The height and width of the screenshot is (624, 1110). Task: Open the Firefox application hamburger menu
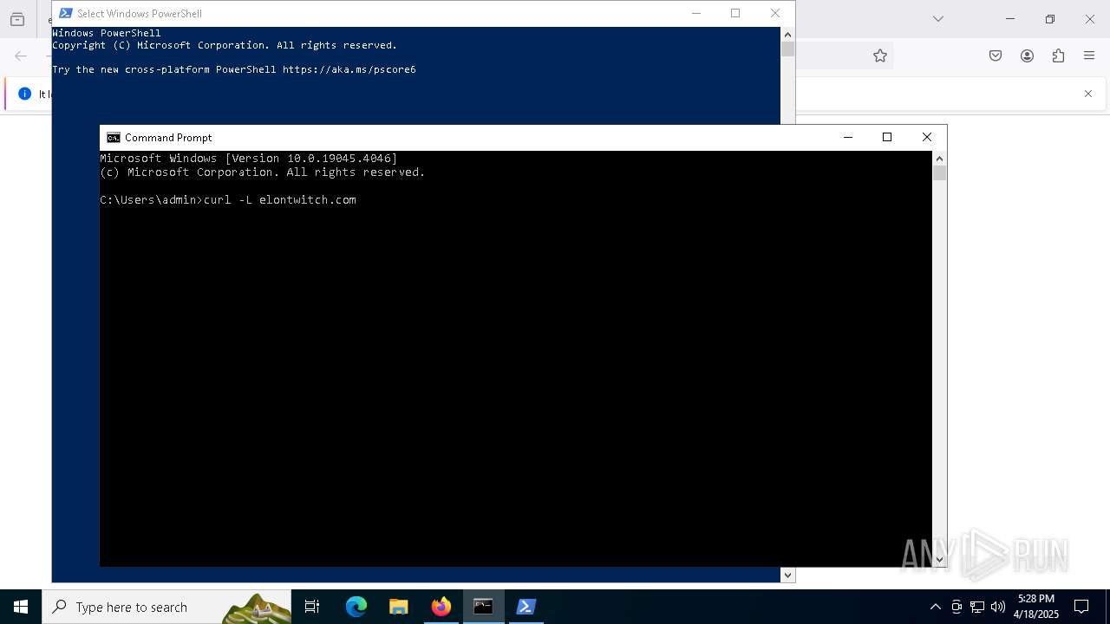tap(1089, 55)
